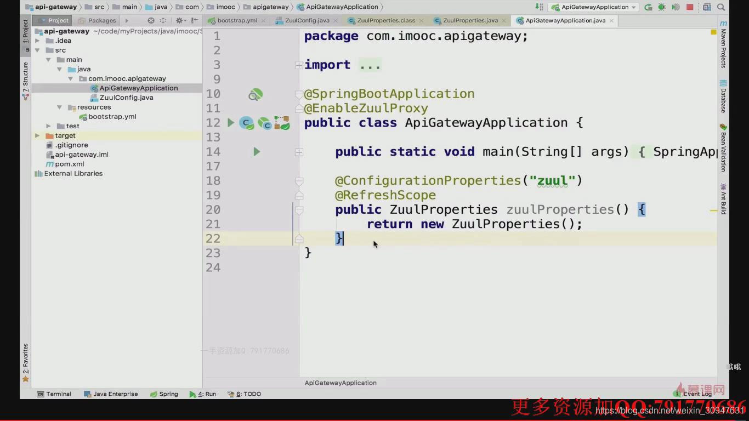The width and height of the screenshot is (749, 421).
Task: Select .gitignore file in project tree
Action: [x=71, y=145]
